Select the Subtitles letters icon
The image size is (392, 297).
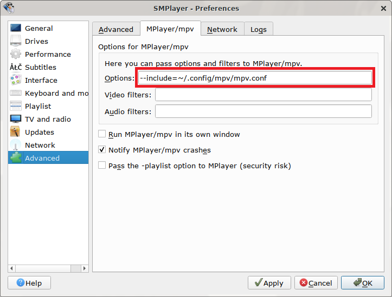pos(16,67)
